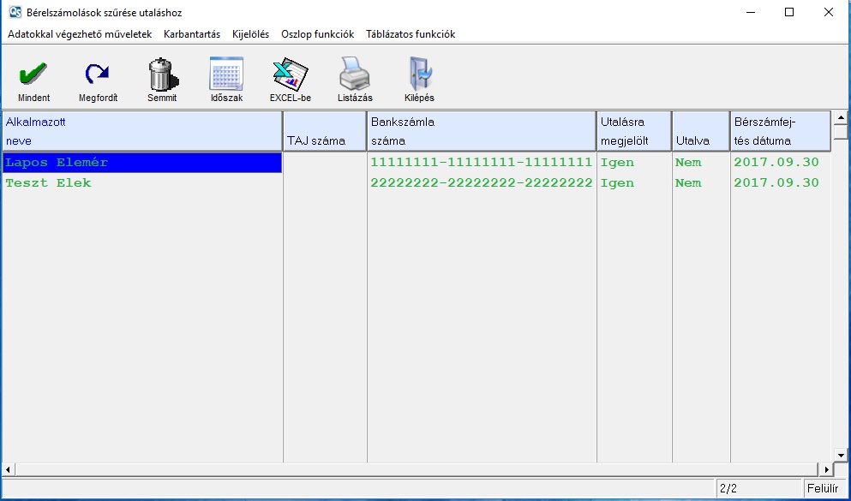Image resolution: width=851 pixels, height=501 pixels.
Task: Select the Teszt Elek row
Action: [142, 183]
